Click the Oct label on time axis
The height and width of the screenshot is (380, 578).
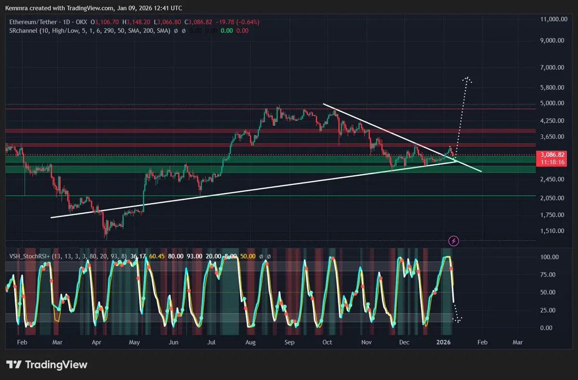tap(327, 342)
